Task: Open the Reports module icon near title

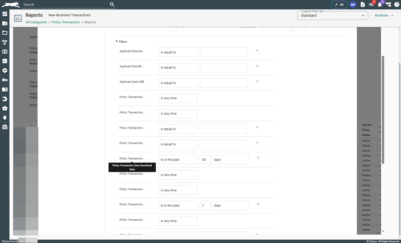Action: [18, 18]
